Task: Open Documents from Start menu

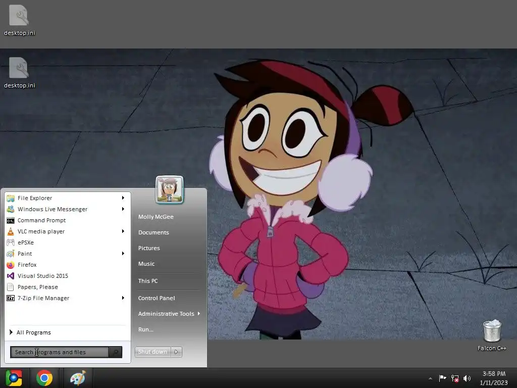Action: pyautogui.click(x=153, y=232)
